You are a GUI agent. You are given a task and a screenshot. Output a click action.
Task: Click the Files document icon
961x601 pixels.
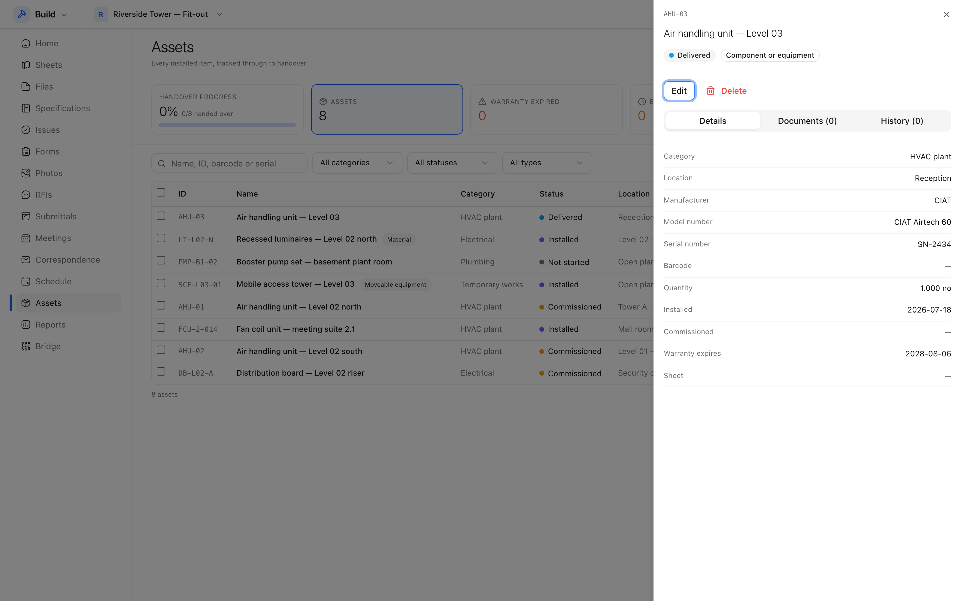coord(26,87)
